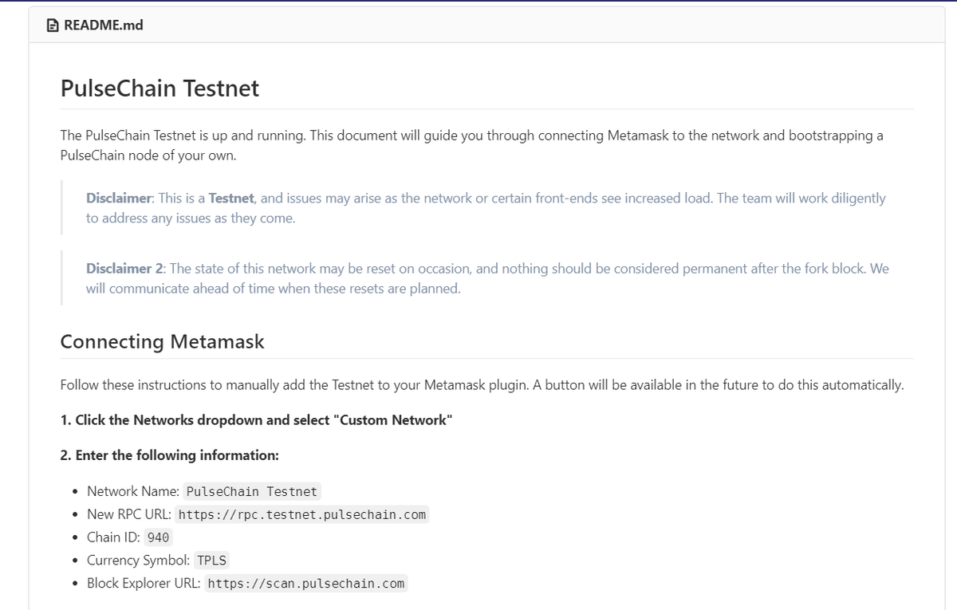Click step 1 'Click the Networks dropdown' line
The width and height of the screenshot is (957, 610).
pyautogui.click(x=257, y=420)
